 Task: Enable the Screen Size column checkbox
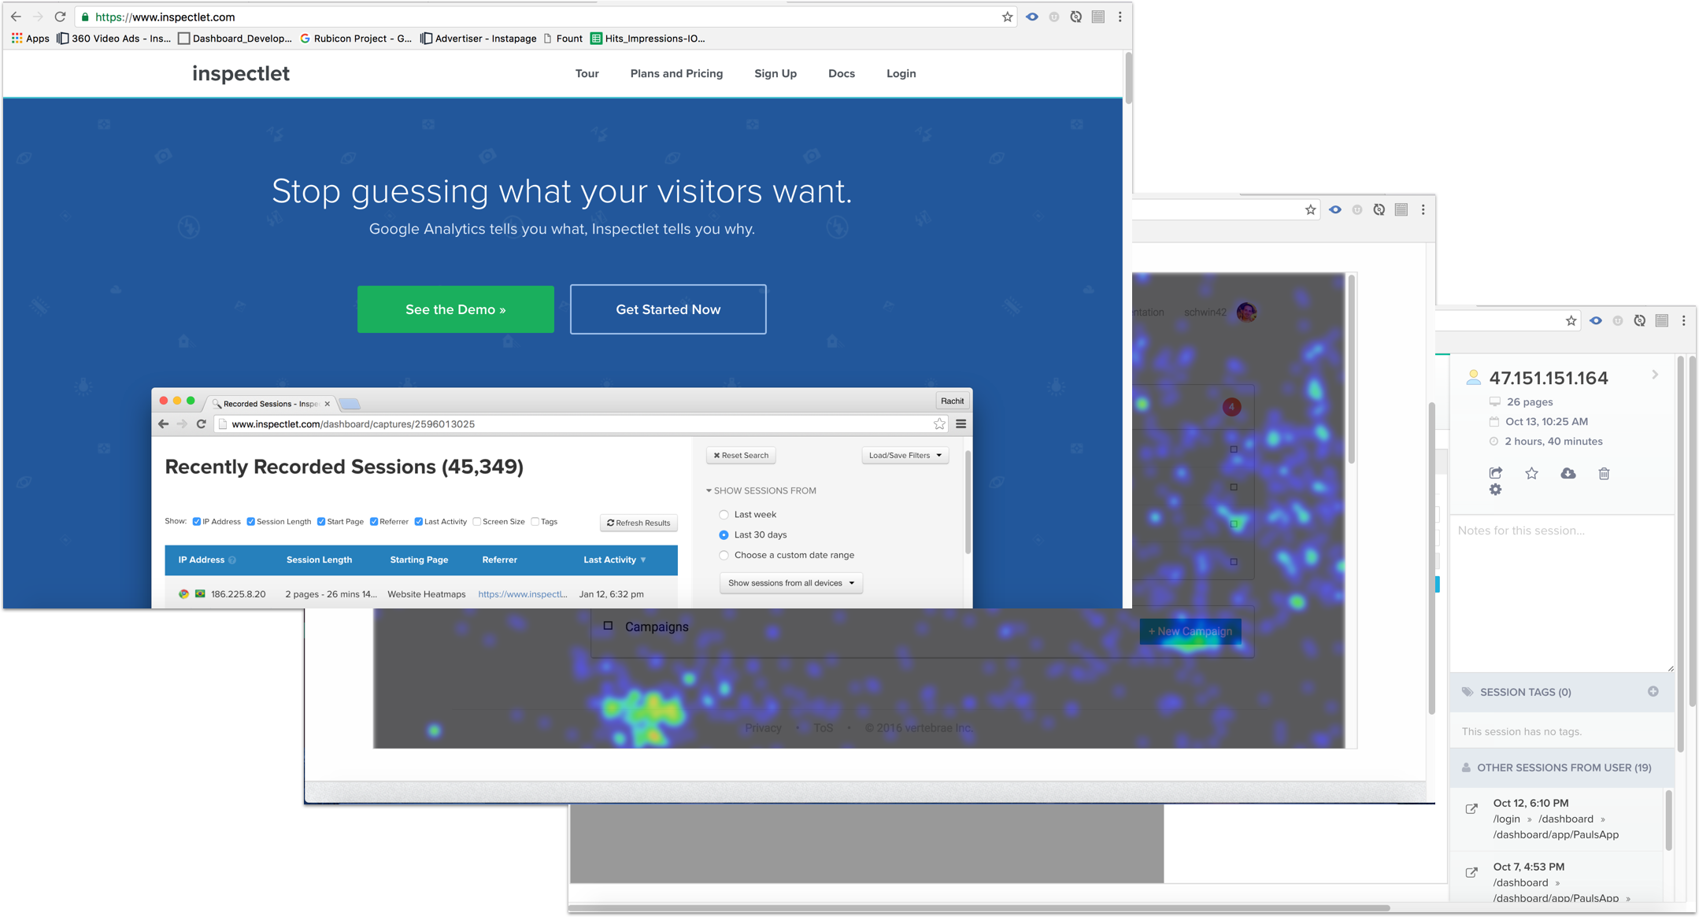(476, 522)
